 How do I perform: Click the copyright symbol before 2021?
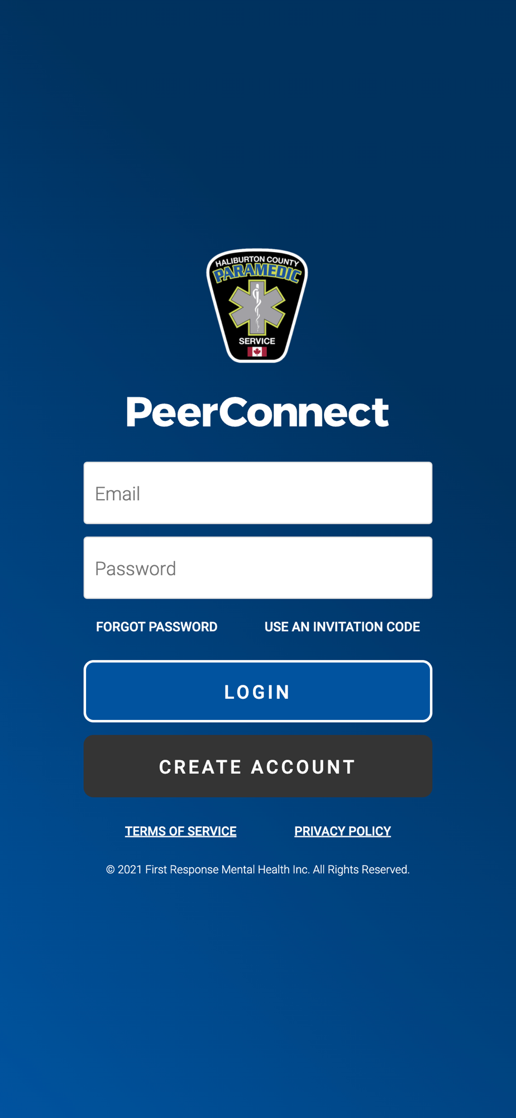click(x=111, y=870)
